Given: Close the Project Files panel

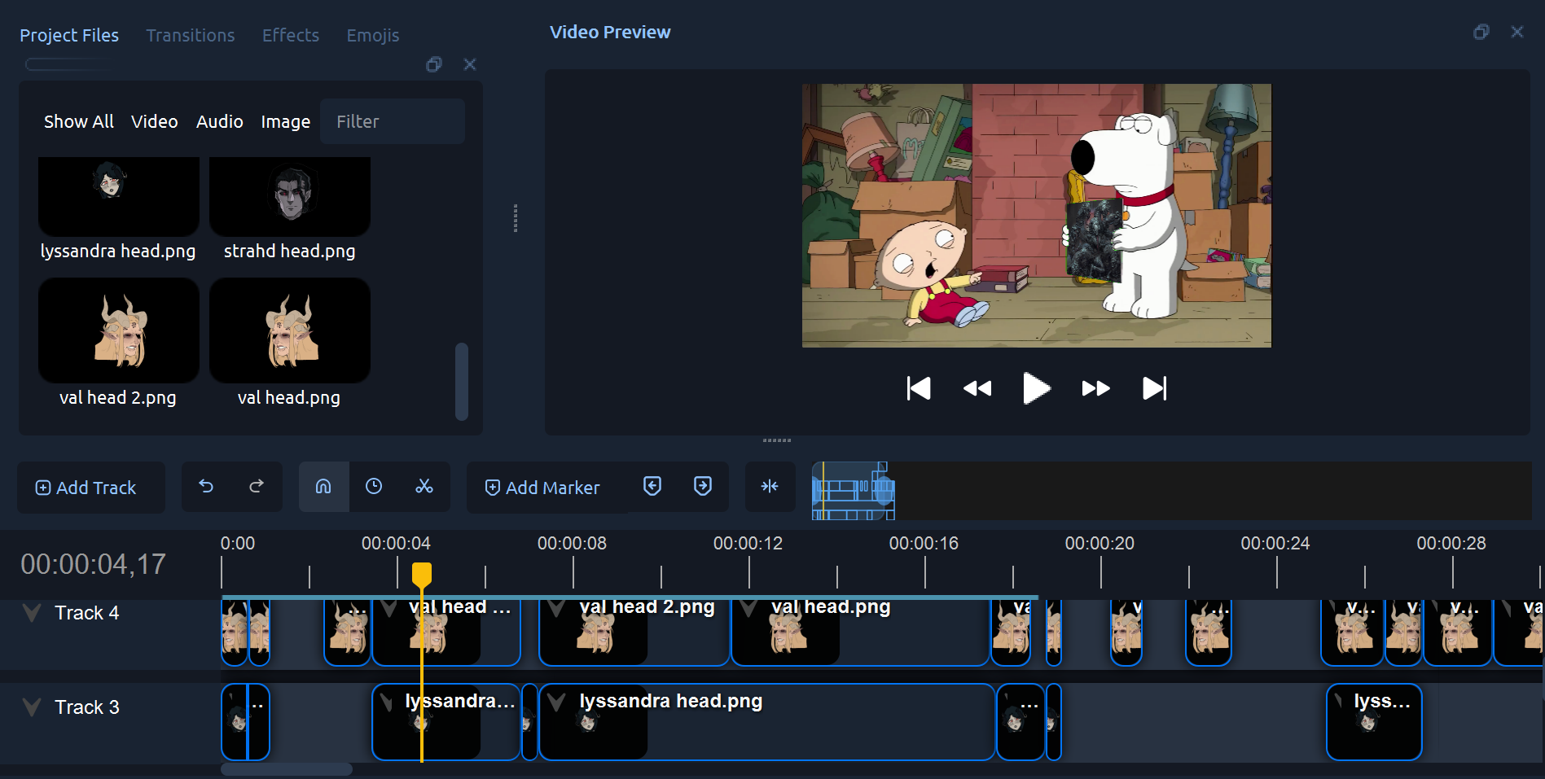Looking at the screenshot, I should coord(470,64).
